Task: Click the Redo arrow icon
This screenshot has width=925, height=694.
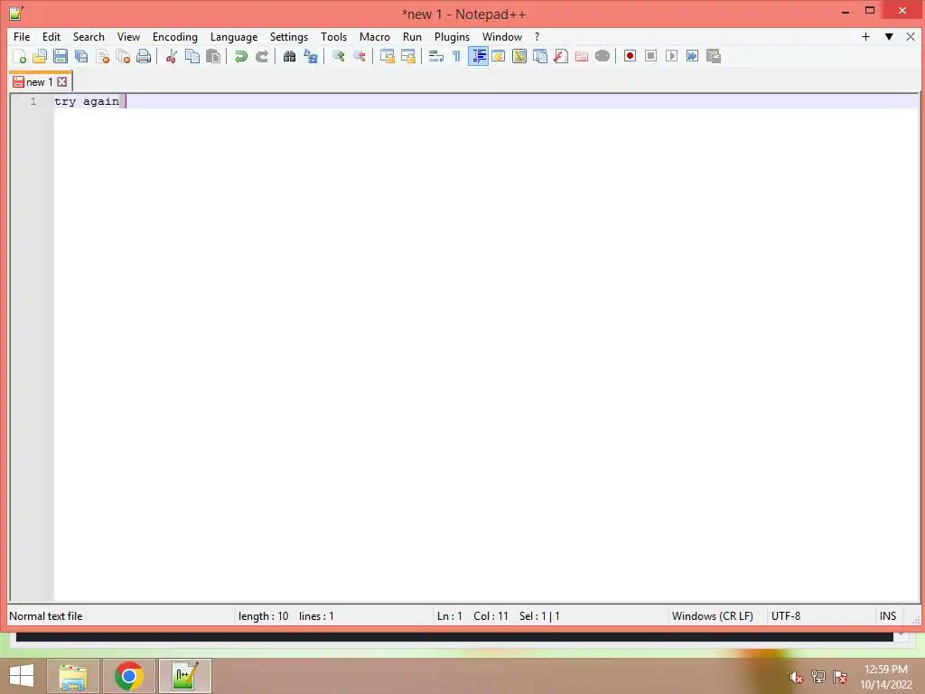Action: (x=261, y=56)
